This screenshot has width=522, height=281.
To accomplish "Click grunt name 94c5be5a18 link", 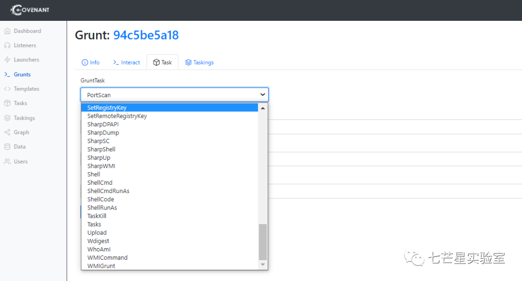I will coord(146,35).
